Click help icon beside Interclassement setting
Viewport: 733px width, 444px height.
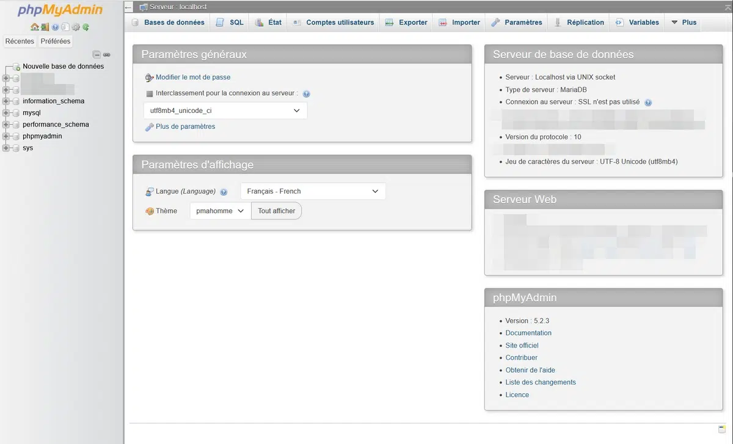[307, 93]
